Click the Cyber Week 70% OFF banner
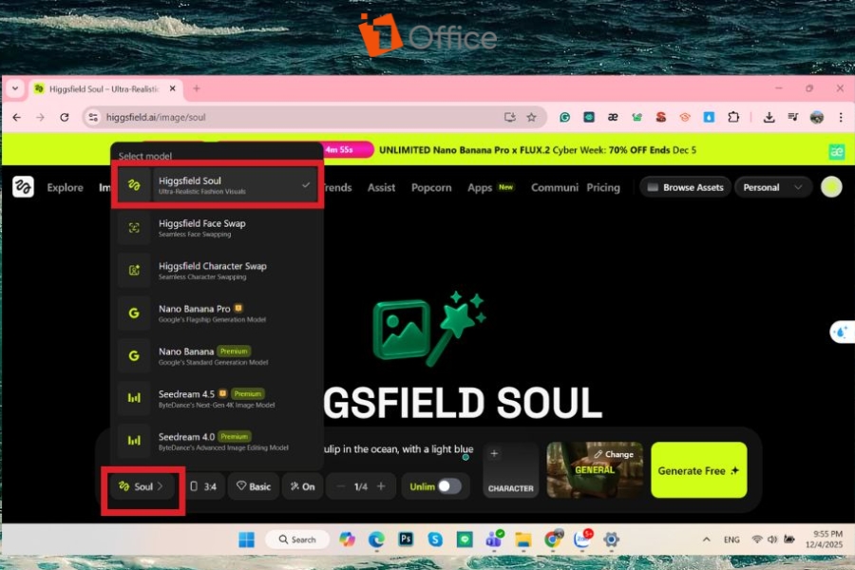This screenshot has height=570, width=855. [x=538, y=150]
